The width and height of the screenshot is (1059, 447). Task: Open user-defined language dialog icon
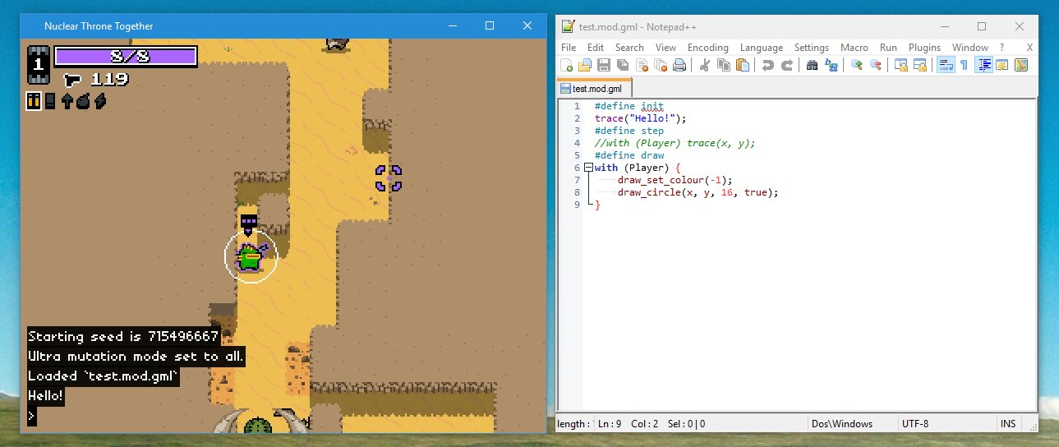tap(1002, 66)
